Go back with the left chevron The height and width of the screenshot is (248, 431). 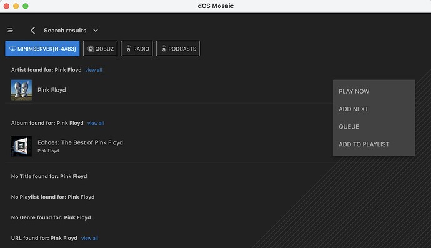[32, 30]
